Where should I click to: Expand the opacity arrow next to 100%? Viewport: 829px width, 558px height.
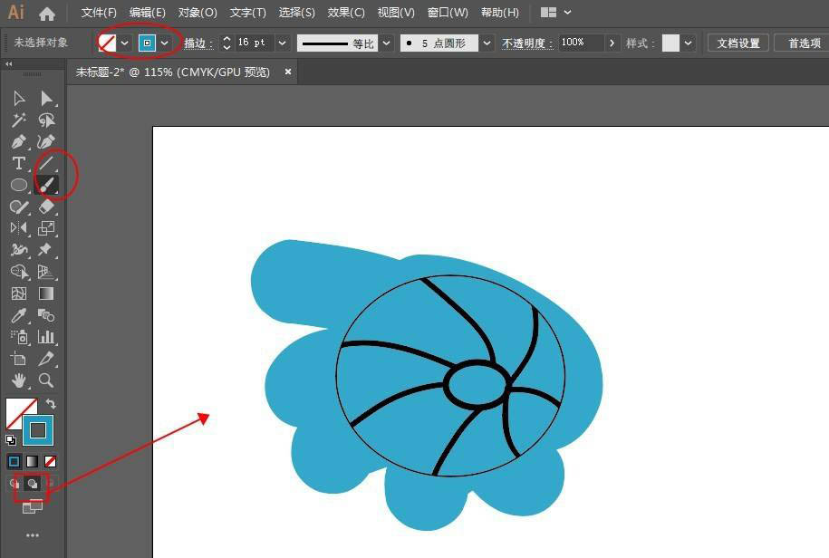coord(612,43)
